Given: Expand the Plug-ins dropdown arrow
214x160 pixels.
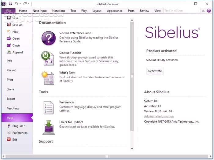Looking at the screenshot, I should pyautogui.click(x=25, y=126).
